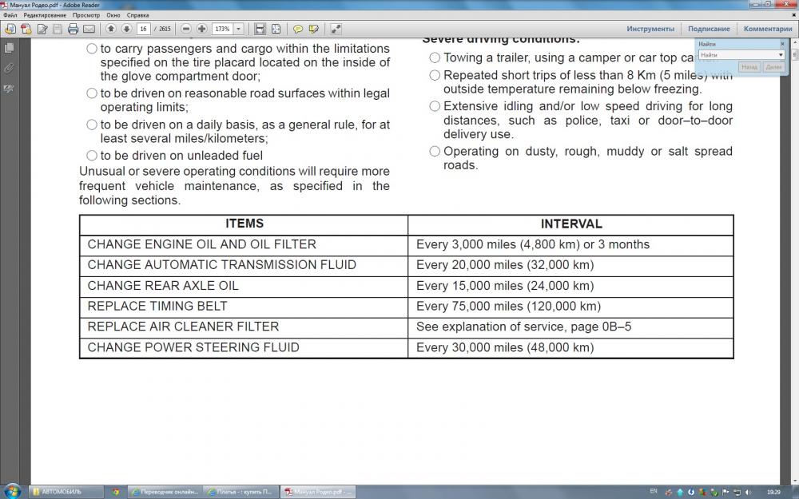799x499 pixels.
Task: Add a sticky note comment icon
Action: (298, 29)
